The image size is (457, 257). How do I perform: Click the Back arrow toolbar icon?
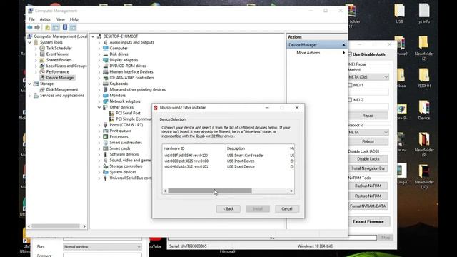coord(30,27)
